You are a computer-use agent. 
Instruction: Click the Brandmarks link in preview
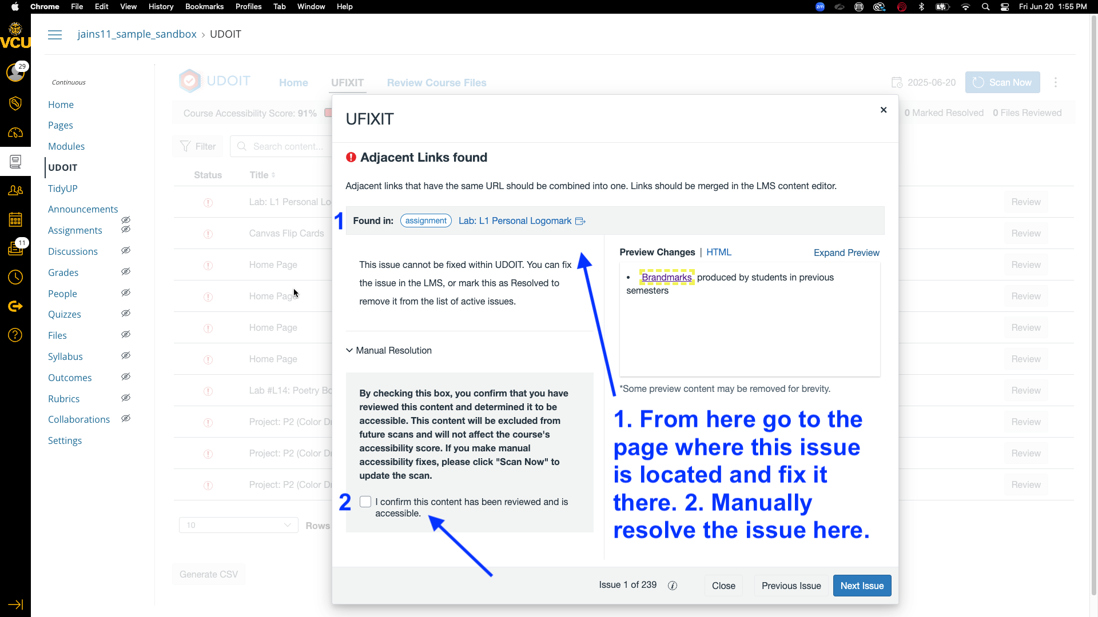(666, 277)
